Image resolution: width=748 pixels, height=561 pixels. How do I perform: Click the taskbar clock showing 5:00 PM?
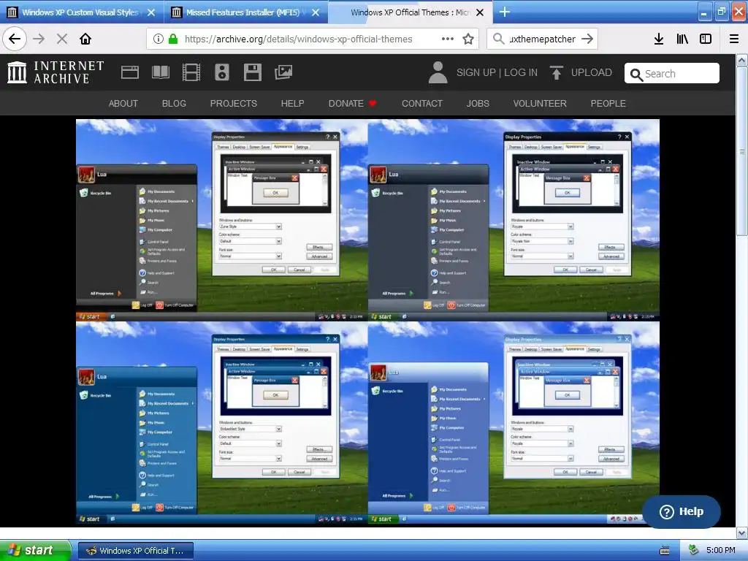click(721, 551)
